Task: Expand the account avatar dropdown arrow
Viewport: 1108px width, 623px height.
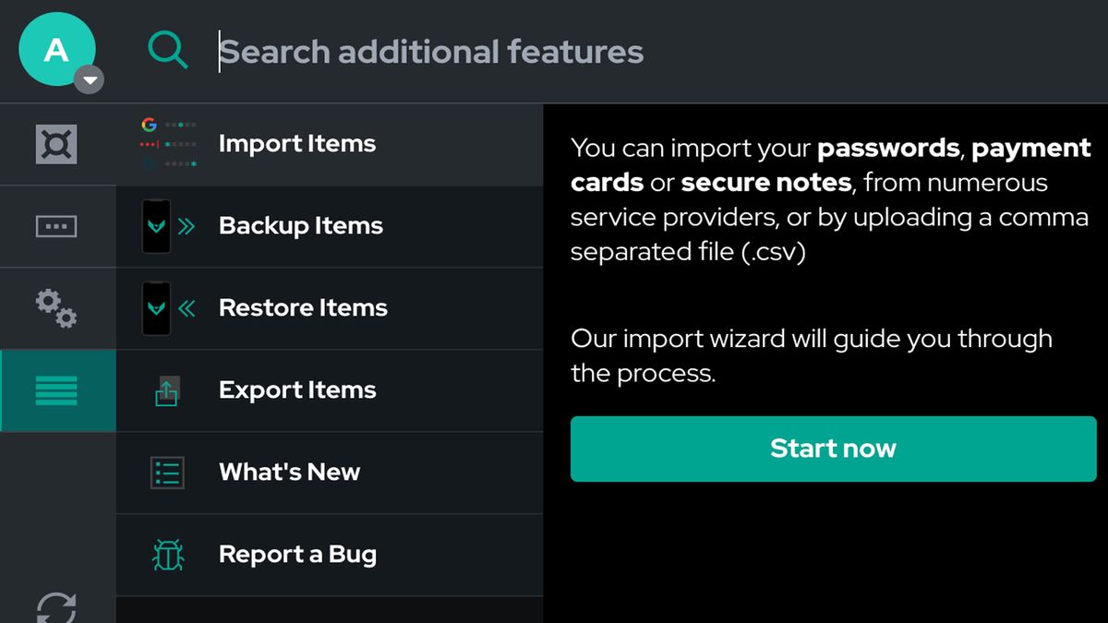Action: (x=89, y=80)
